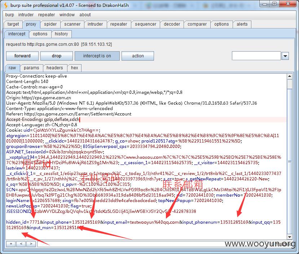Image resolution: width=299 pixels, height=254 pixels.
Task: Toggle the intercept is on button
Action: [97, 56]
